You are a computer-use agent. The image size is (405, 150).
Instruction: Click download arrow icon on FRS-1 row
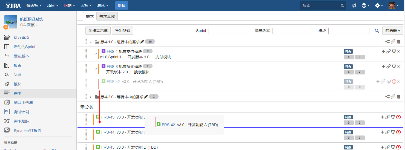pyautogui.click(x=394, y=51)
